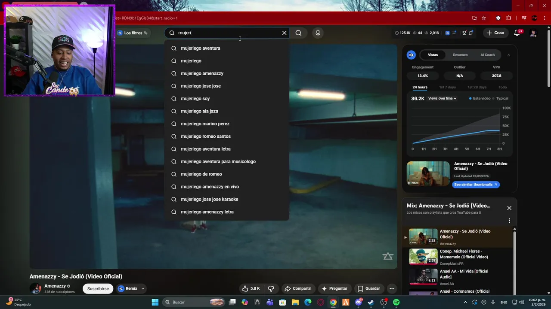Bookmark this page with the star icon
The width and height of the screenshot is (551, 309).
coord(484,18)
